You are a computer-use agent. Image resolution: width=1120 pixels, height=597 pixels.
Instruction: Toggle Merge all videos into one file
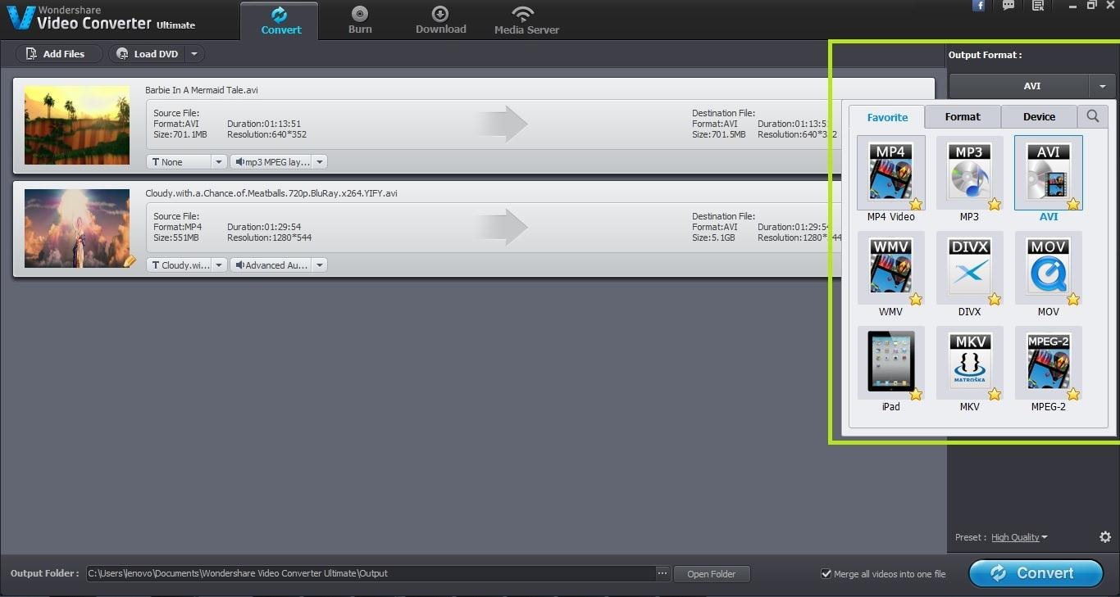[826, 573]
